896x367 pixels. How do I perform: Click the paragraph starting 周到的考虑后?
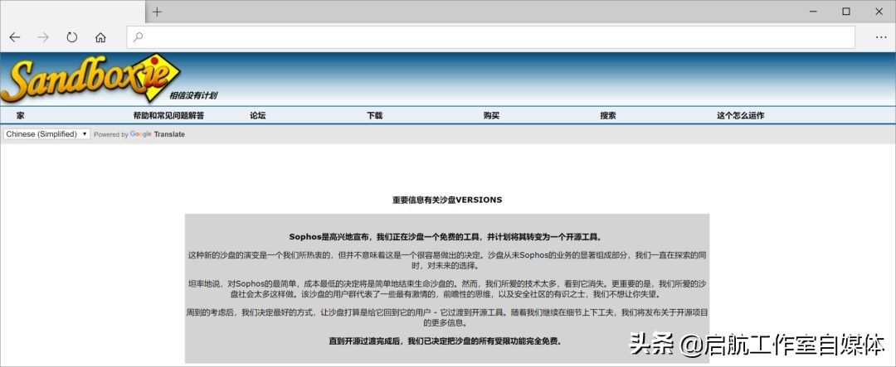pyautogui.click(x=447, y=318)
